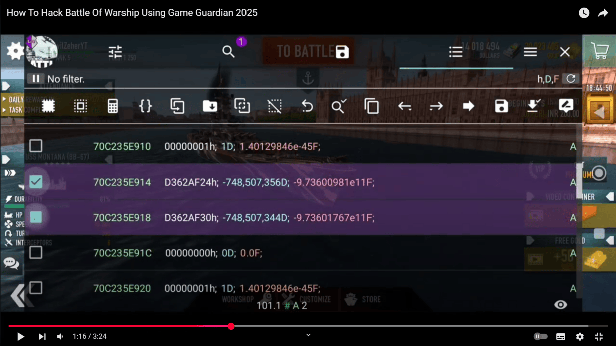Click the curly braces script icon
The height and width of the screenshot is (346, 616).
tap(145, 106)
